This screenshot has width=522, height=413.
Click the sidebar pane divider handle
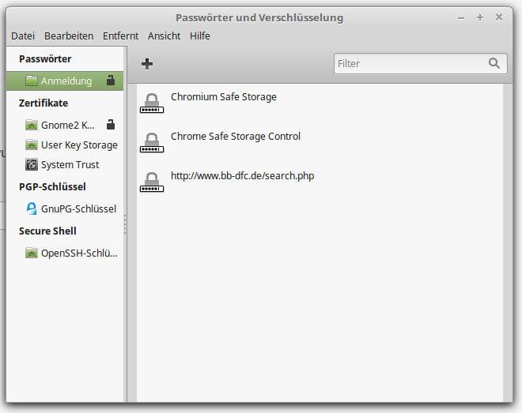125,224
